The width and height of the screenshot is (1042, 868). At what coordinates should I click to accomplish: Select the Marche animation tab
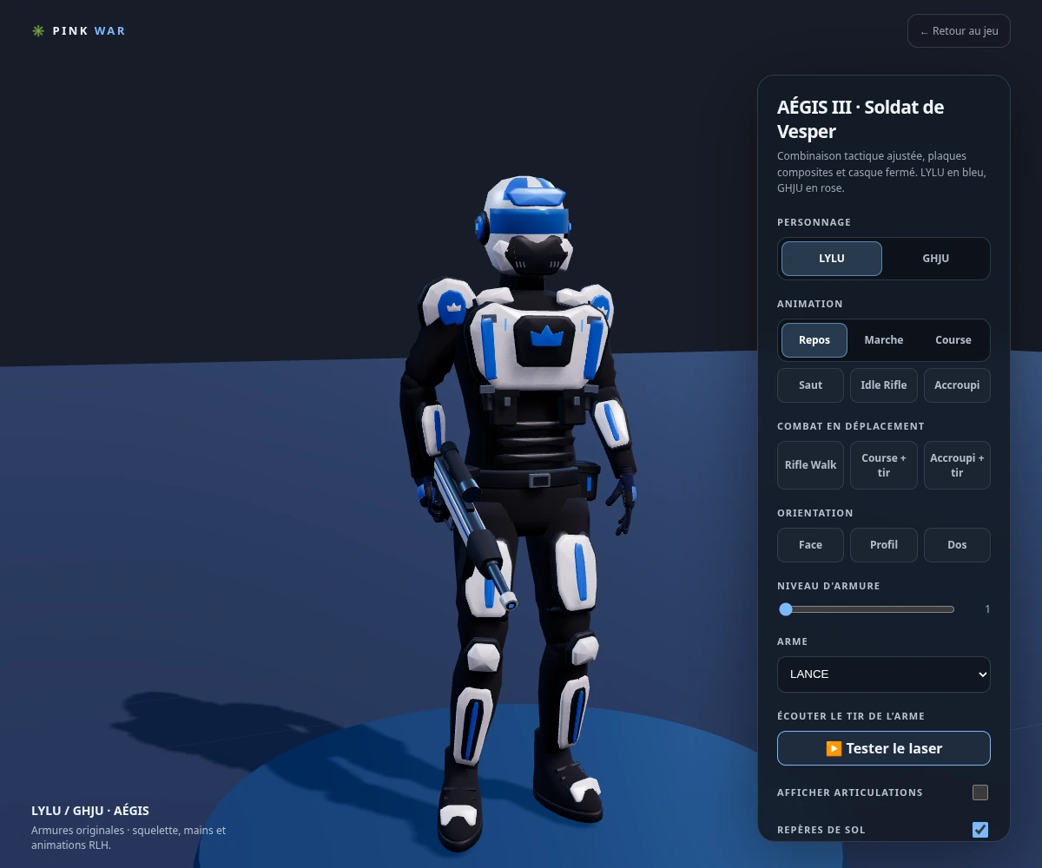pos(884,340)
